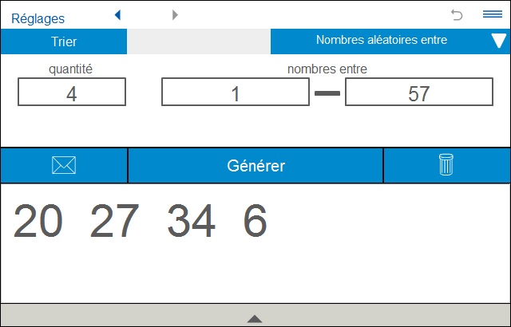
Task: Open the Réglages settings
Action: click(38, 18)
